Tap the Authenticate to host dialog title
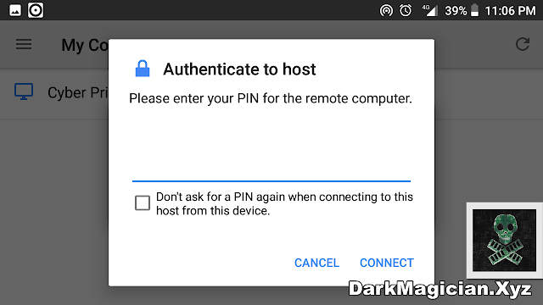Screen dimensions: 543x305 [239, 69]
